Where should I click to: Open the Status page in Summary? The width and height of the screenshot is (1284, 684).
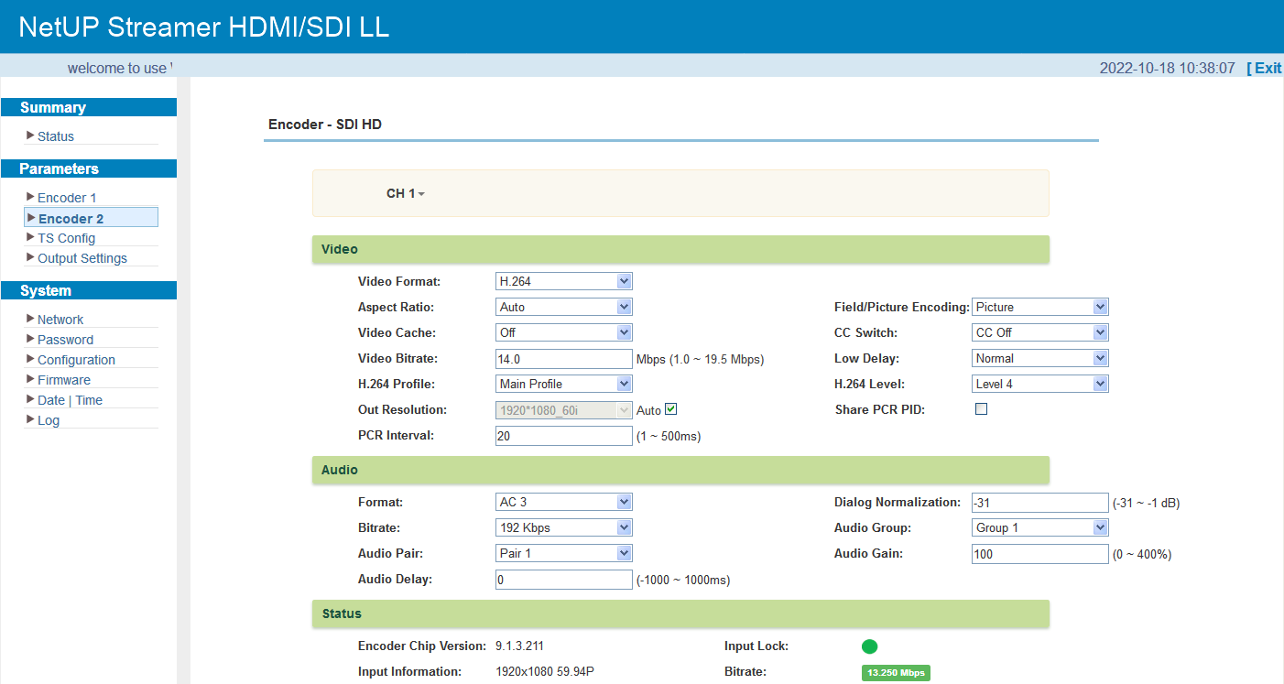pyautogui.click(x=56, y=136)
